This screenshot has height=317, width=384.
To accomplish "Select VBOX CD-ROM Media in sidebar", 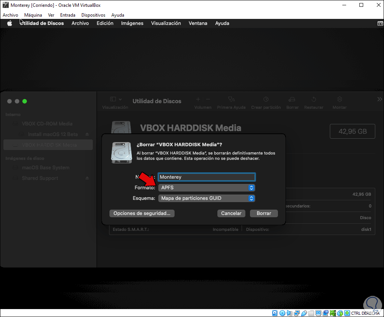I will (x=47, y=124).
